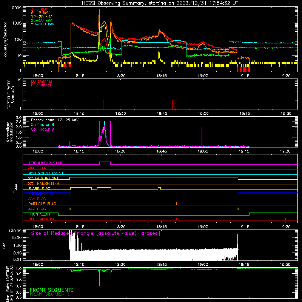This screenshot has width=302, height=302.
Task: Click the LO channel legend entry
Action: pyautogui.click(x=42, y=81)
